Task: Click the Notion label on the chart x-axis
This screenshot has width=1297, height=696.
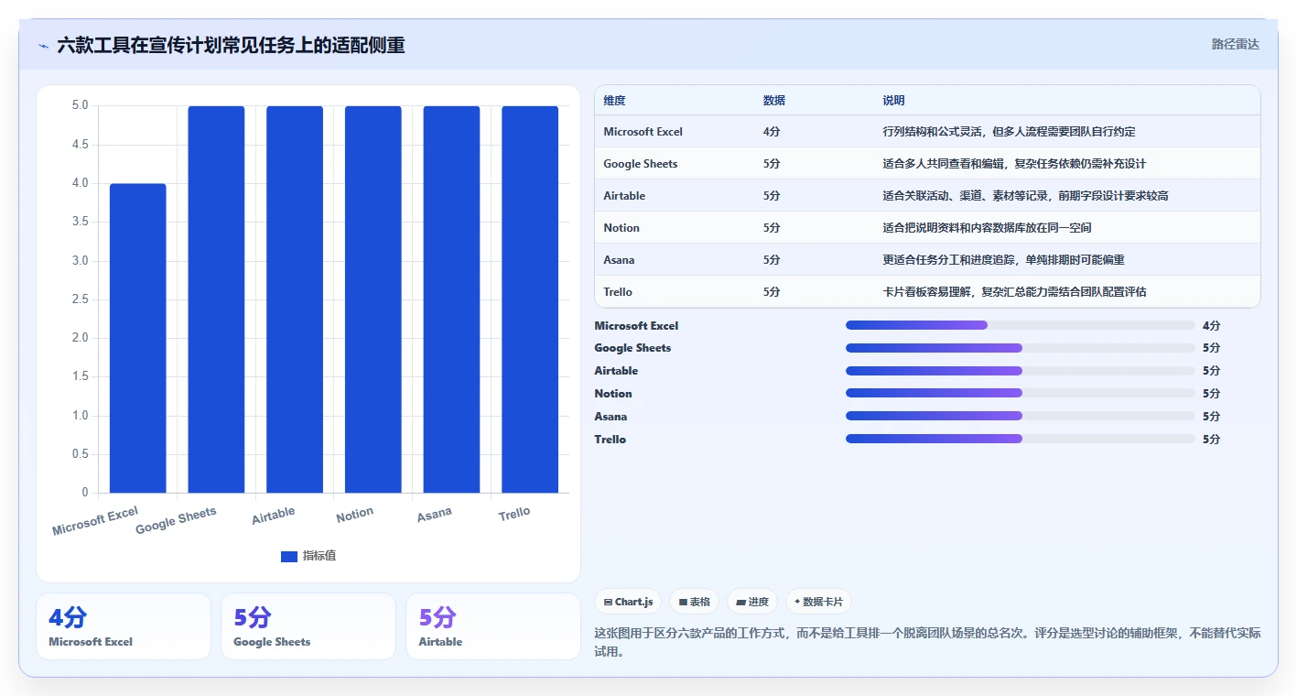Action: [x=354, y=515]
